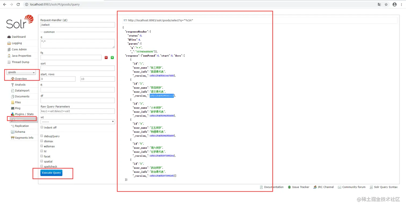The image size is (406, 208).
Task: Click the Overview house icon
Action: click(13, 79)
